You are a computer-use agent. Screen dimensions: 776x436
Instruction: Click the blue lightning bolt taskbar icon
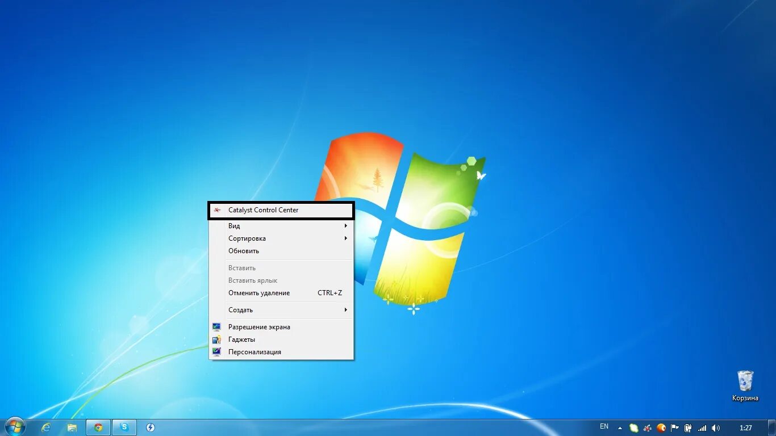(x=151, y=427)
